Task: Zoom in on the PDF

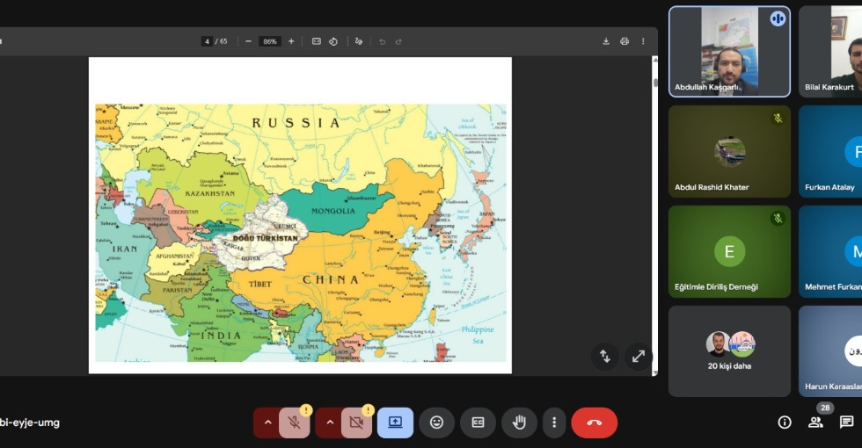Action: click(291, 41)
